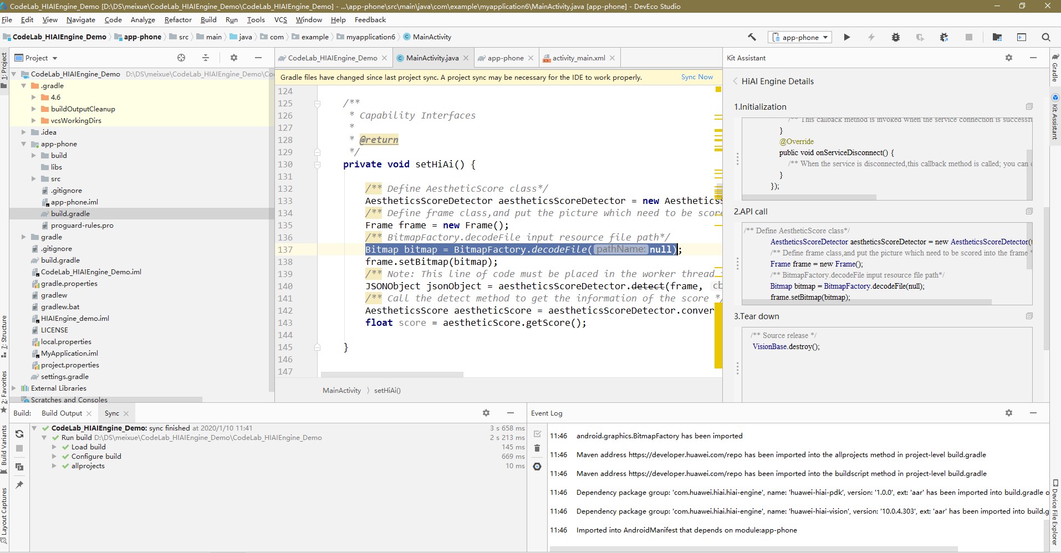Collapse the Run build node

(x=44, y=438)
